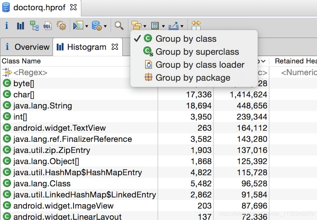Image resolution: width=317 pixels, height=220 pixels.
Task: Close the Histogram tab
Action: (115, 47)
